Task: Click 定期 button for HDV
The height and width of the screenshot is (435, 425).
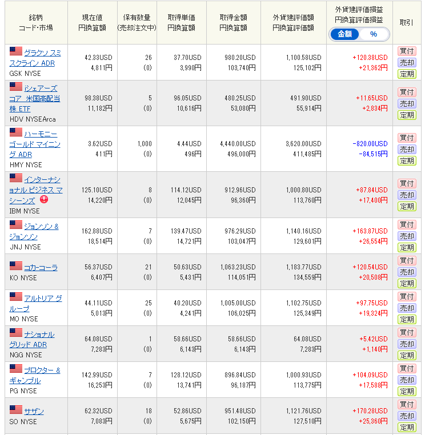Action: [407, 115]
